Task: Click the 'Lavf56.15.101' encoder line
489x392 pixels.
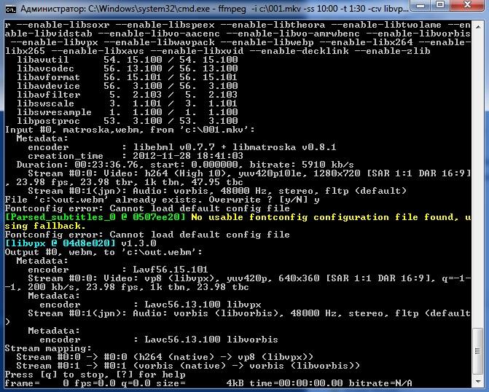Action: pos(118,270)
